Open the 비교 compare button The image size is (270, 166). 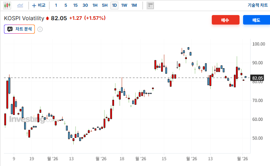pyautogui.click(x=39, y=5)
